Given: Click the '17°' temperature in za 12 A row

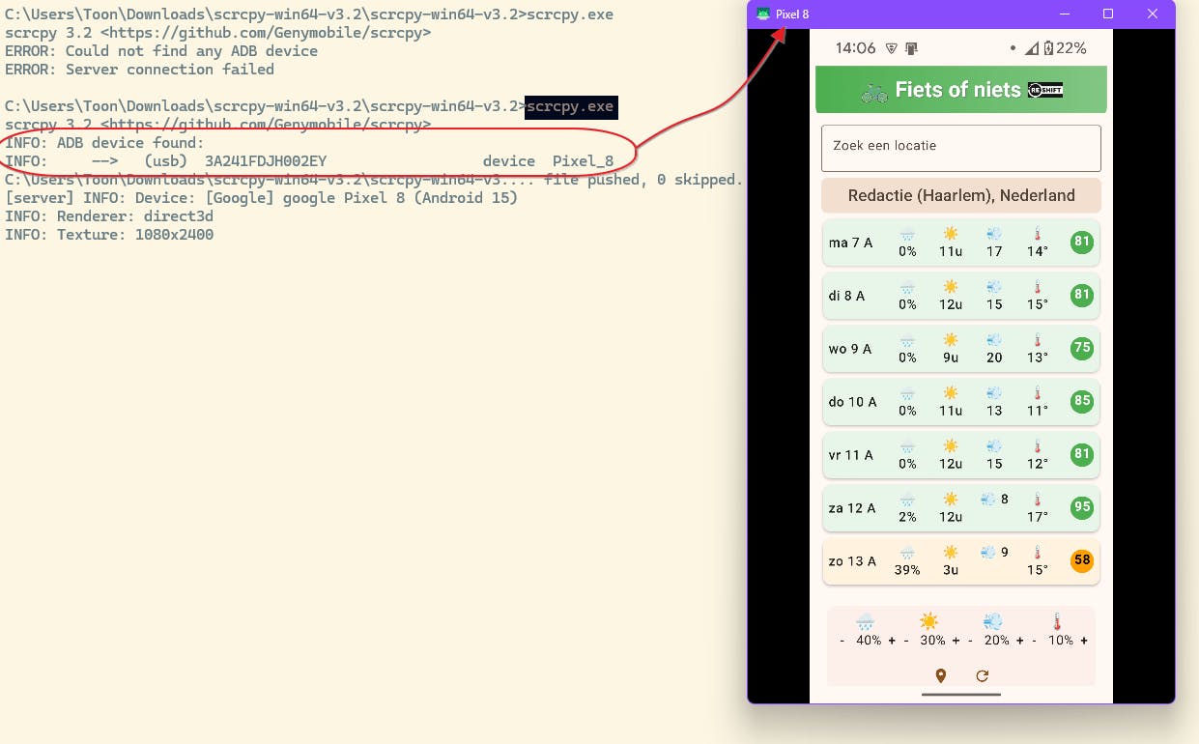Looking at the screenshot, I should (x=1038, y=517).
